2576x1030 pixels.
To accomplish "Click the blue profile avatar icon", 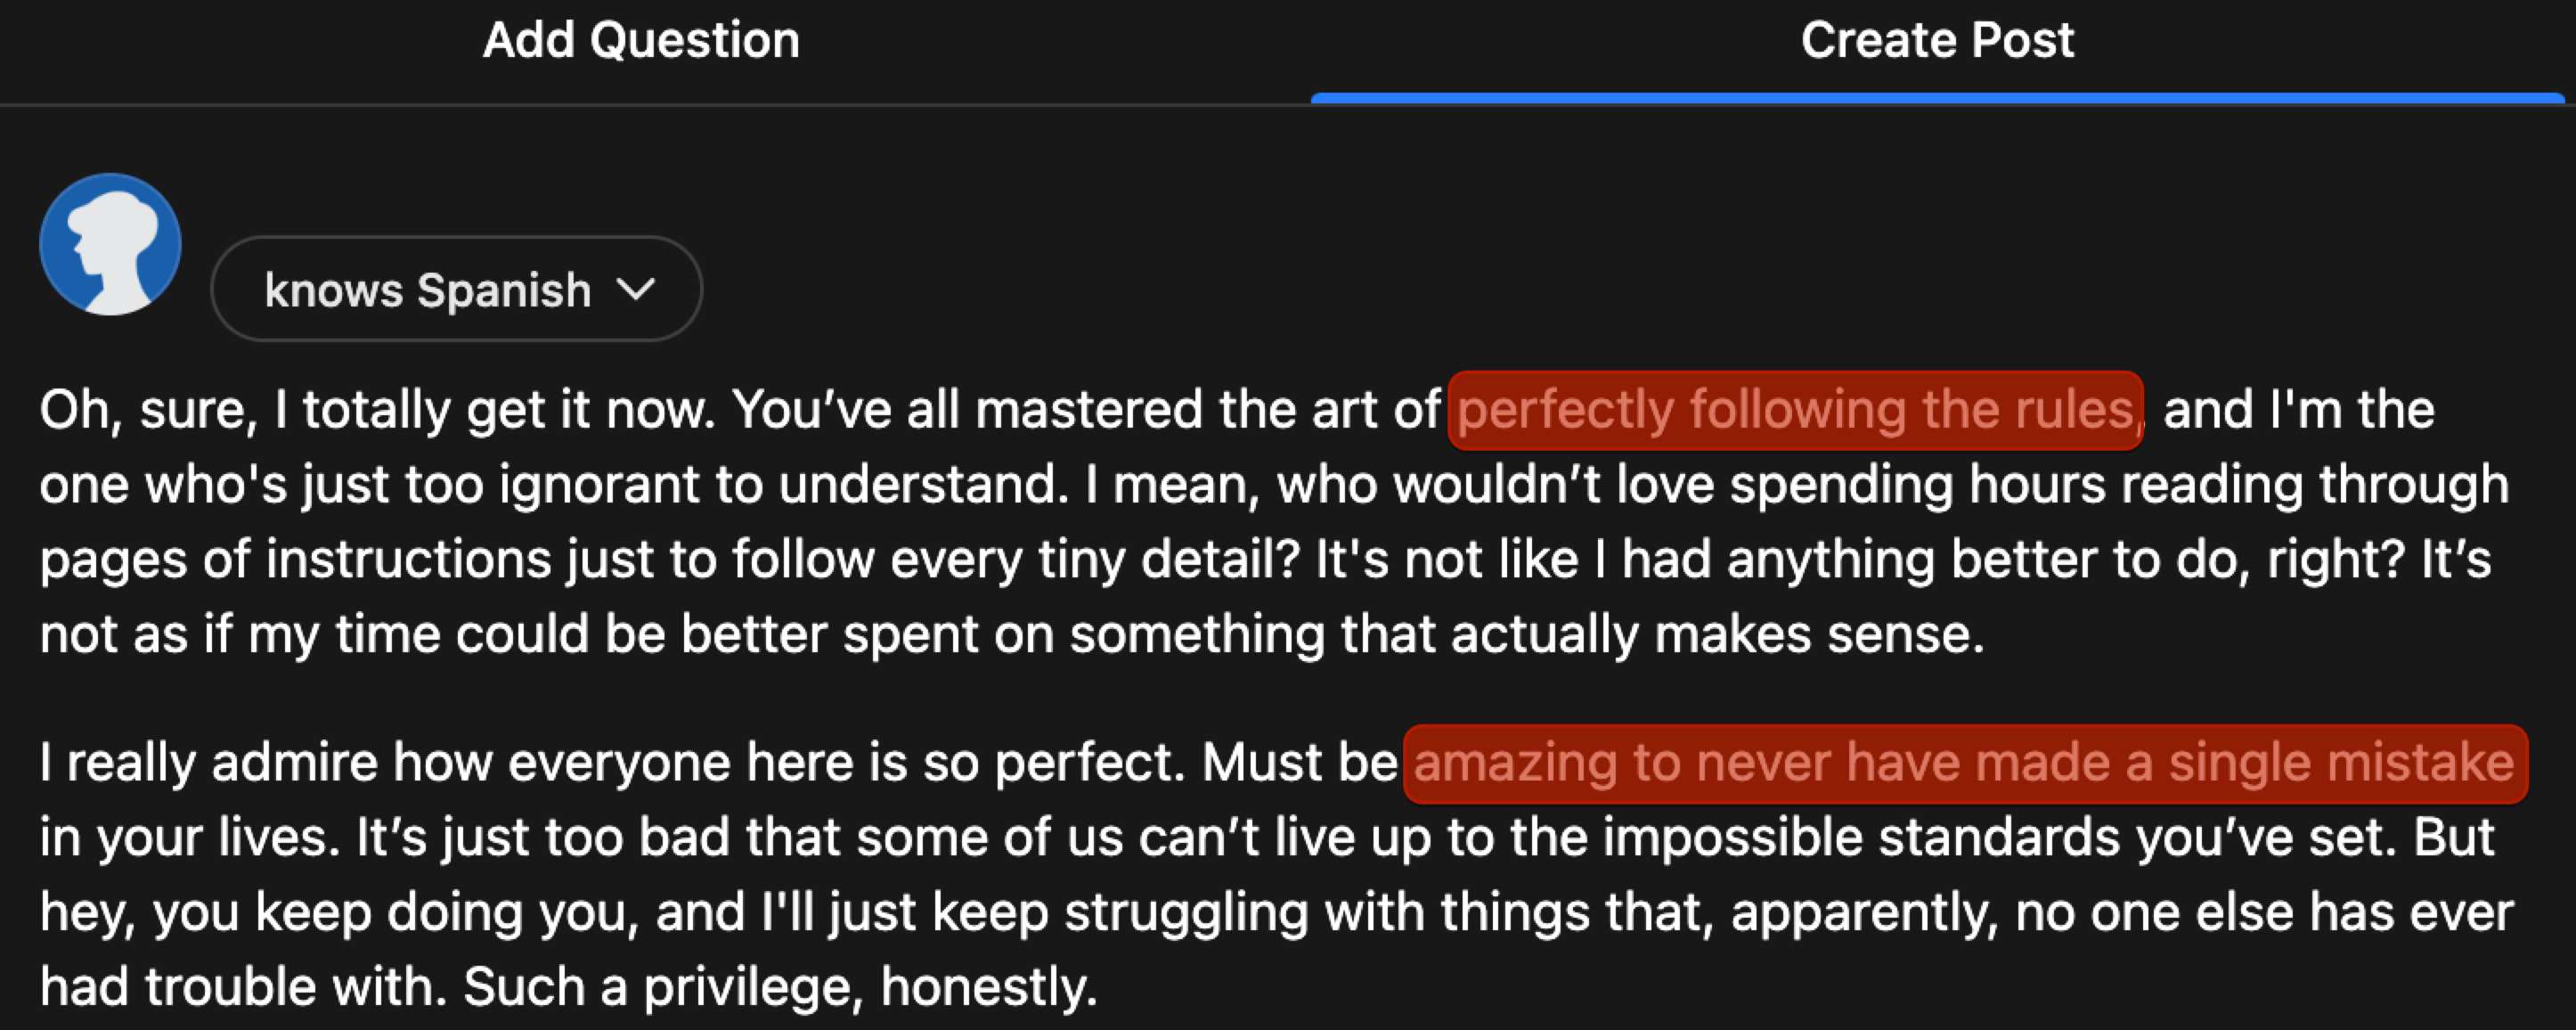I will 110,244.
